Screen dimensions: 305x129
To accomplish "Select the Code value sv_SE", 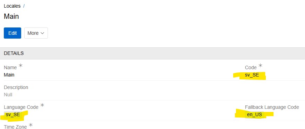I will [x=252, y=75].
